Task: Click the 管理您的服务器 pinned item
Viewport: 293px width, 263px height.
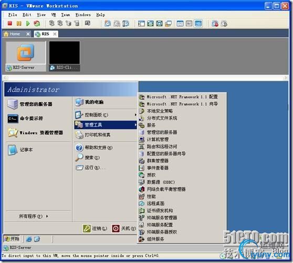Action: pyautogui.click(x=30, y=104)
